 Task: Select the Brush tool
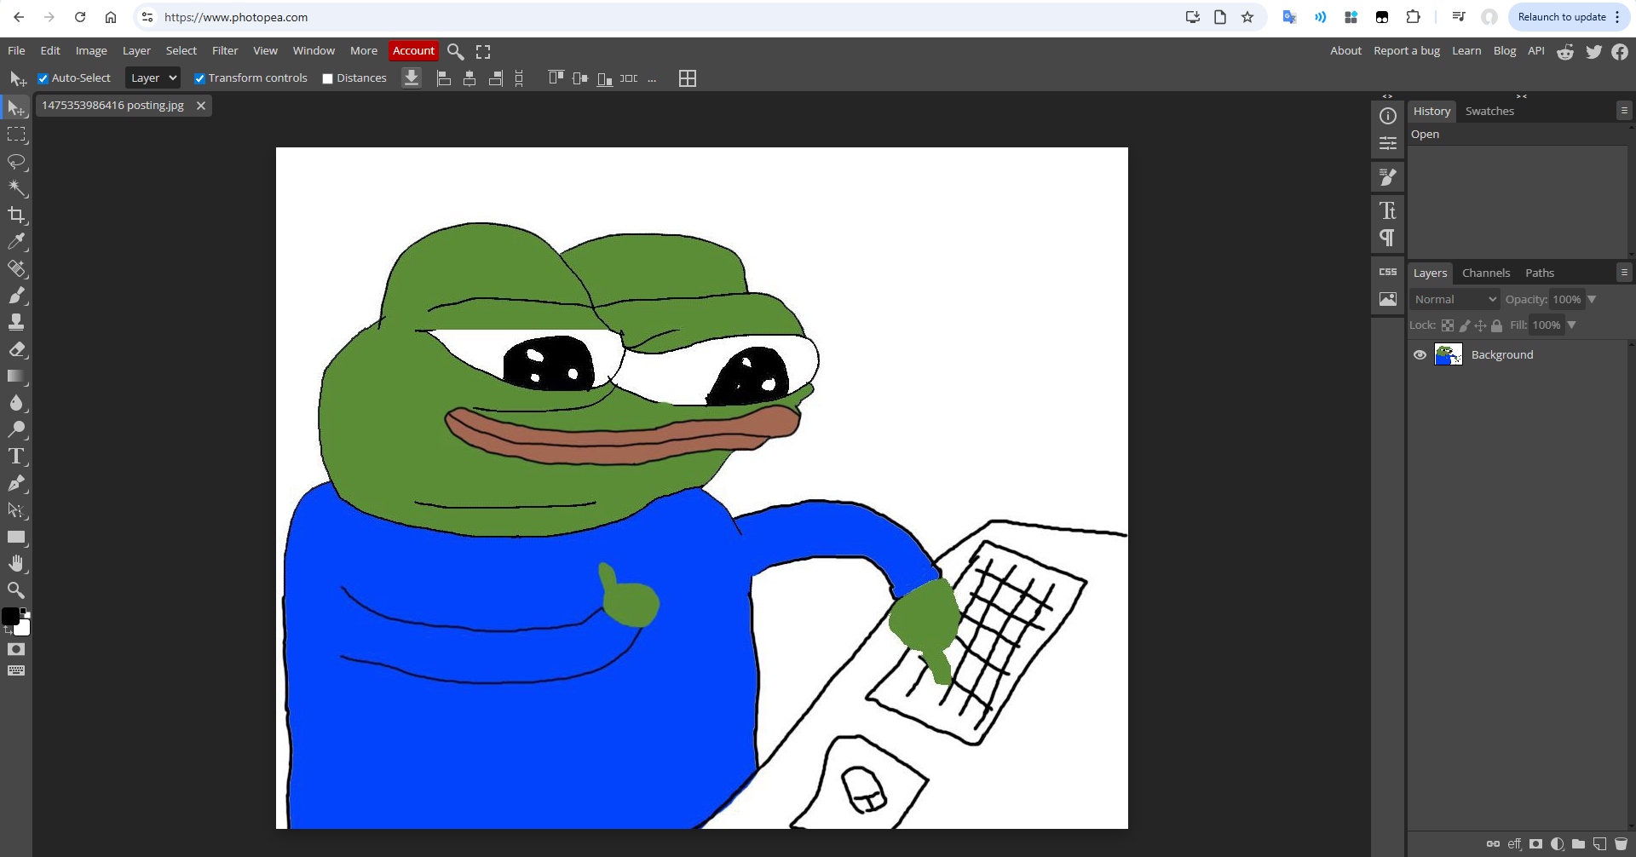tap(16, 296)
